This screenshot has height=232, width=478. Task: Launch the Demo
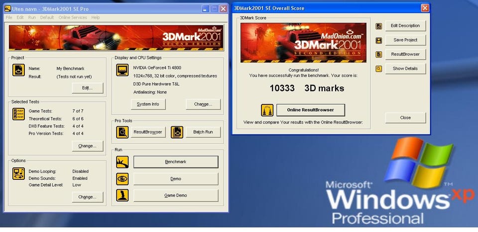tap(176, 179)
